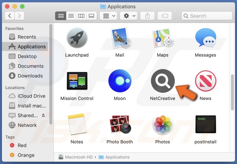Click the Edit Tags toolbar button
This screenshot has width=237, height=164.
(165, 16)
